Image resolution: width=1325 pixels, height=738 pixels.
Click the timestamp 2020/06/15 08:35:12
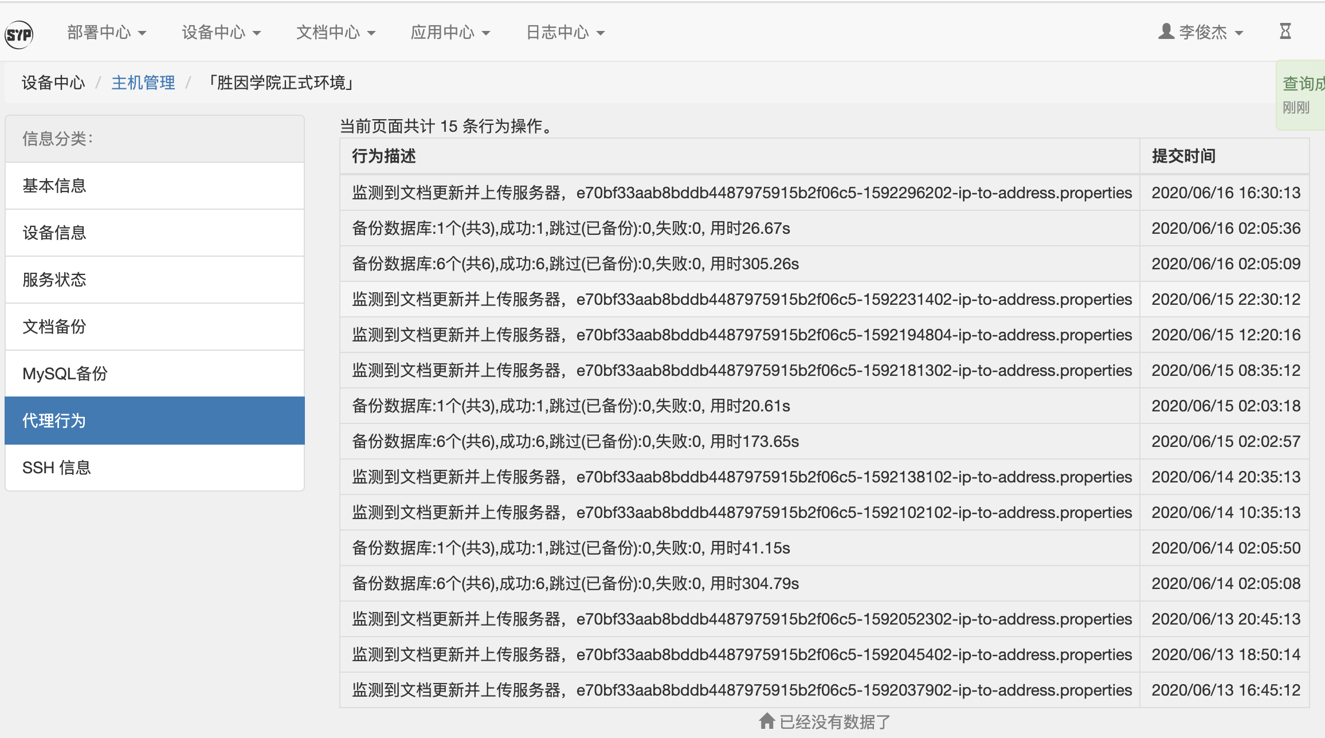pyautogui.click(x=1226, y=371)
